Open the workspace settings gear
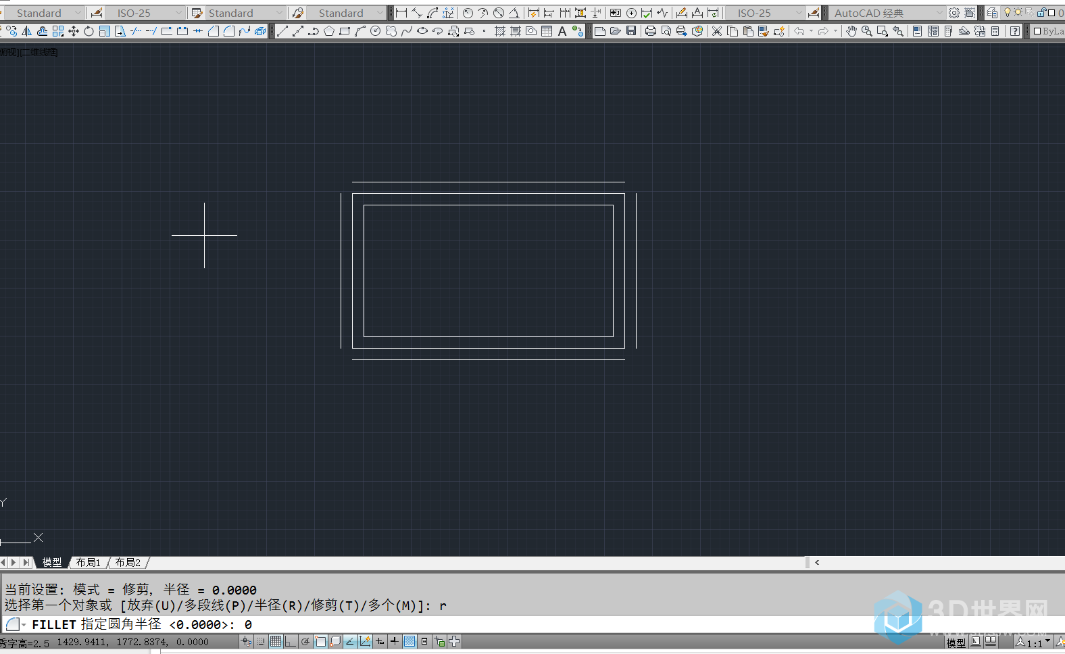1065x654 pixels. (954, 13)
